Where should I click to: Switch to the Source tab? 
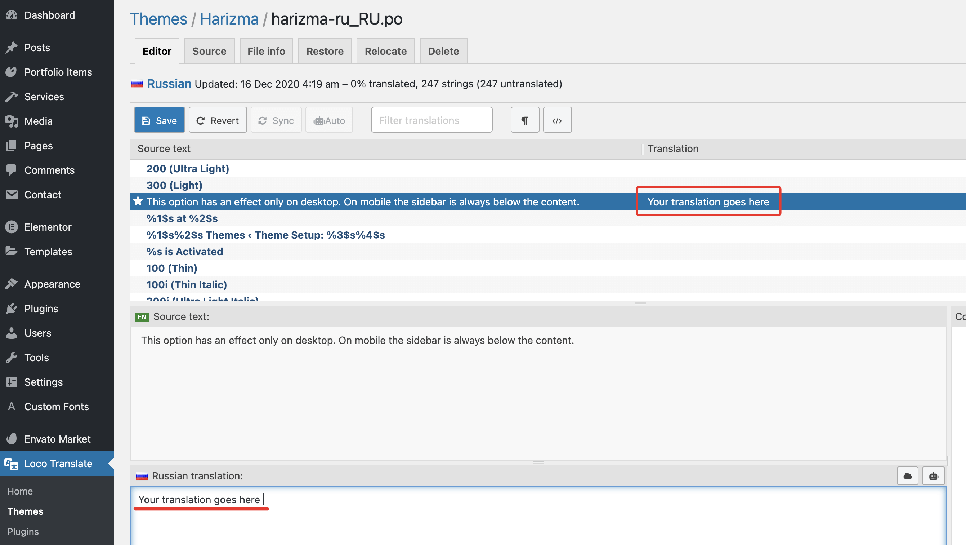point(209,51)
